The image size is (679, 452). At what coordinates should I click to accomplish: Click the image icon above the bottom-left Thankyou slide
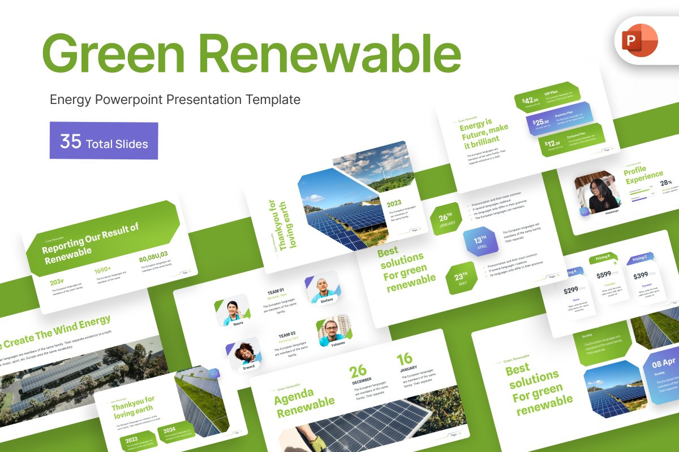[x=214, y=373]
